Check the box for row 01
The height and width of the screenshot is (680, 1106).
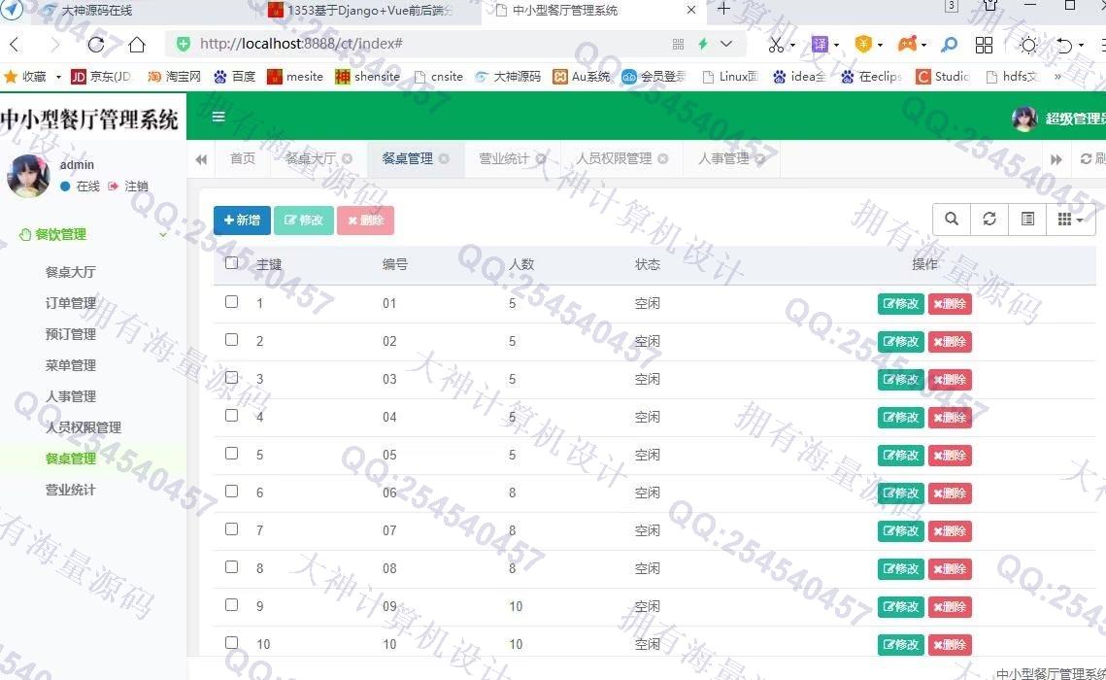point(231,302)
